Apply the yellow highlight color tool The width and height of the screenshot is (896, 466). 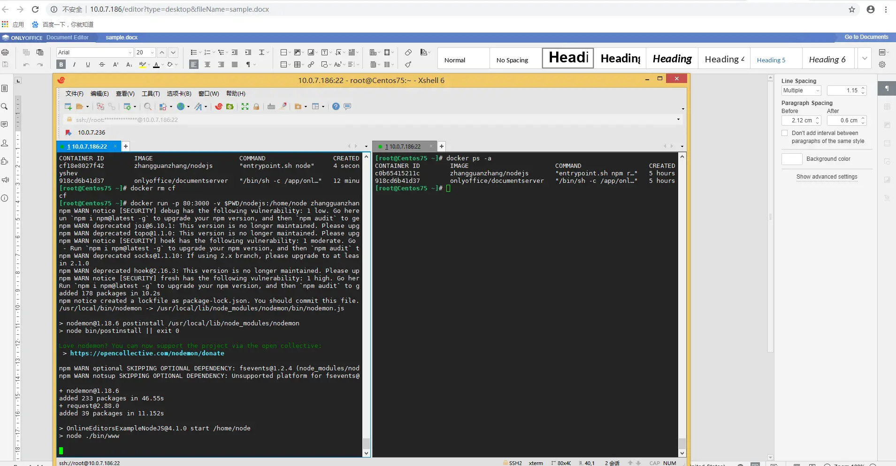(x=143, y=65)
